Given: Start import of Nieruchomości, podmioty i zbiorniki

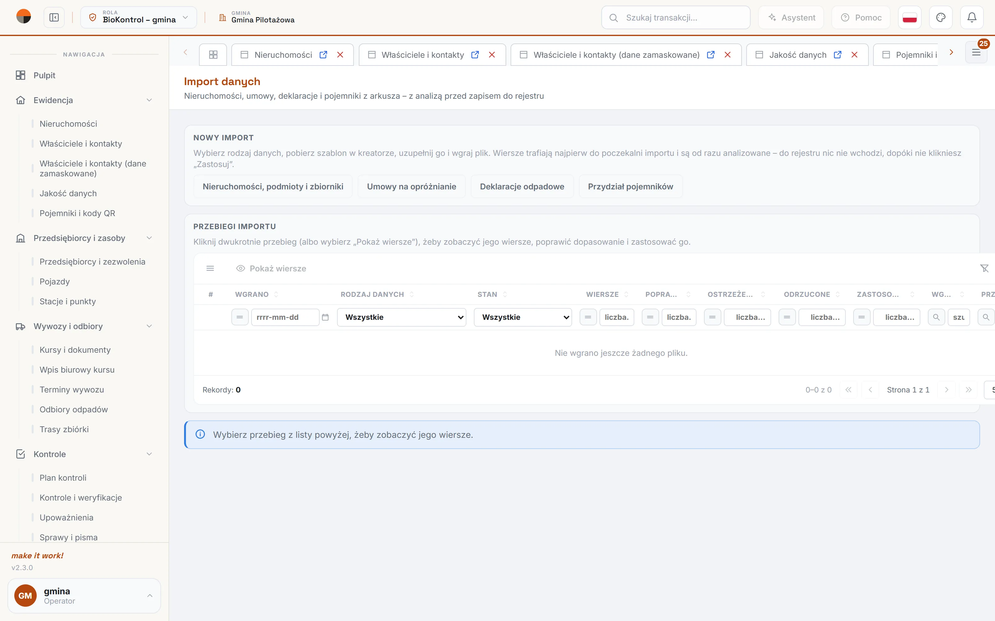Looking at the screenshot, I should point(273,187).
